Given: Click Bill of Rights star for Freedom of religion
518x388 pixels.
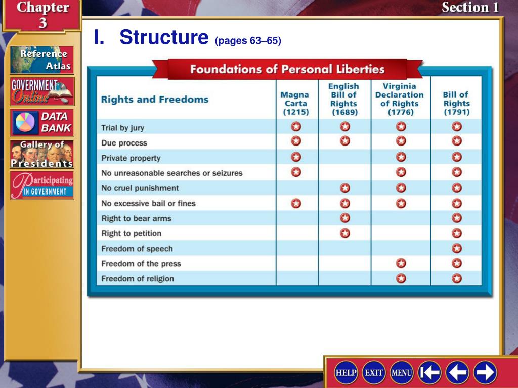Looking at the screenshot, I should pyautogui.click(x=457, y=278).
